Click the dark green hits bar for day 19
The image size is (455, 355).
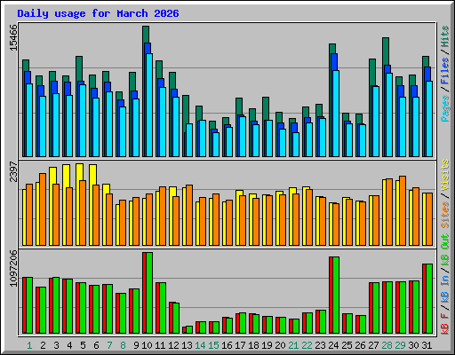(266, 108)
